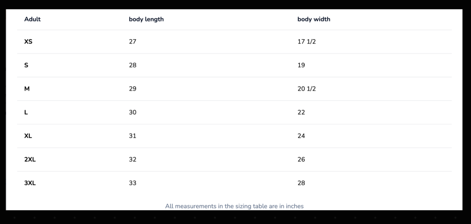Click the XS body length value 27
Image resolution: width=471 pixels, height=224 pixels.
(132, 41)
